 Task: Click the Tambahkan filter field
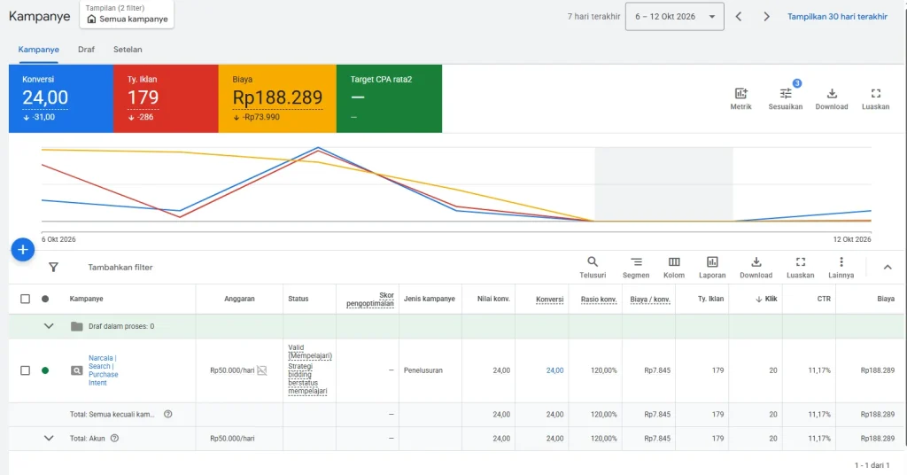pyautogui.click(x=120, y=268)
